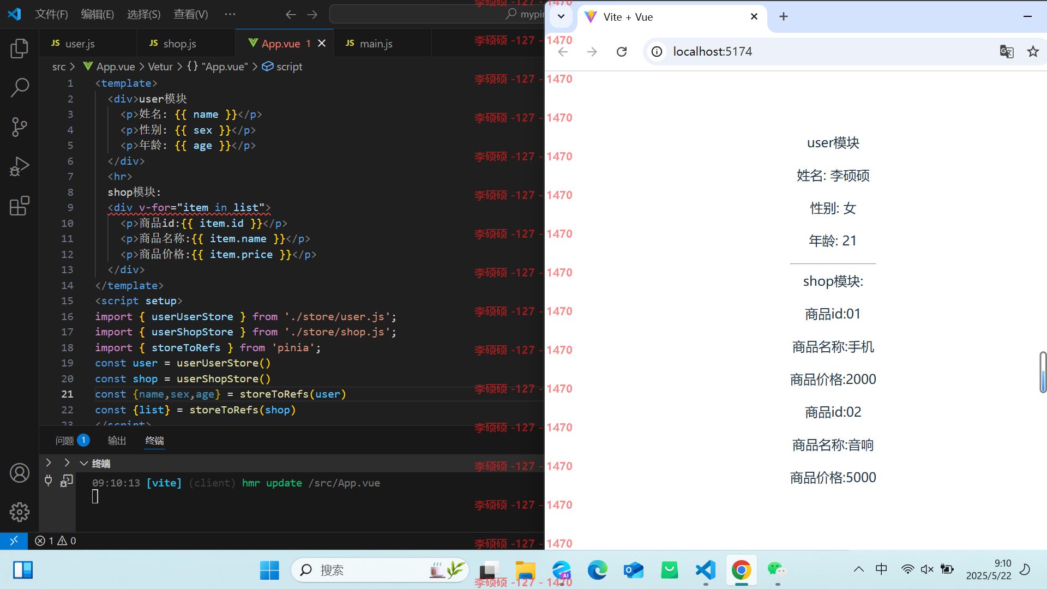Go back in Chrome browser
This screenshot has height=589, width=1047.
(563, 51)
